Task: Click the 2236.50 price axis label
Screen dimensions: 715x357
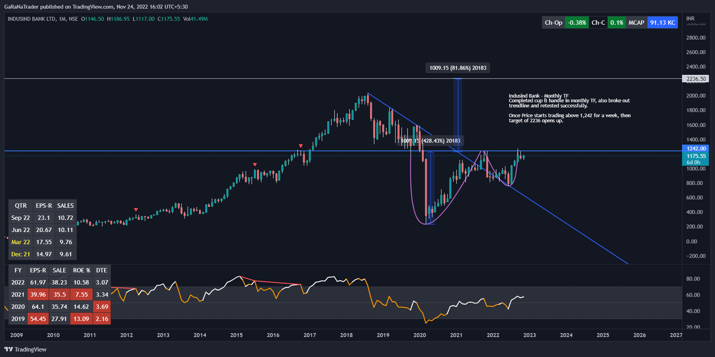Action: (696, 79)
